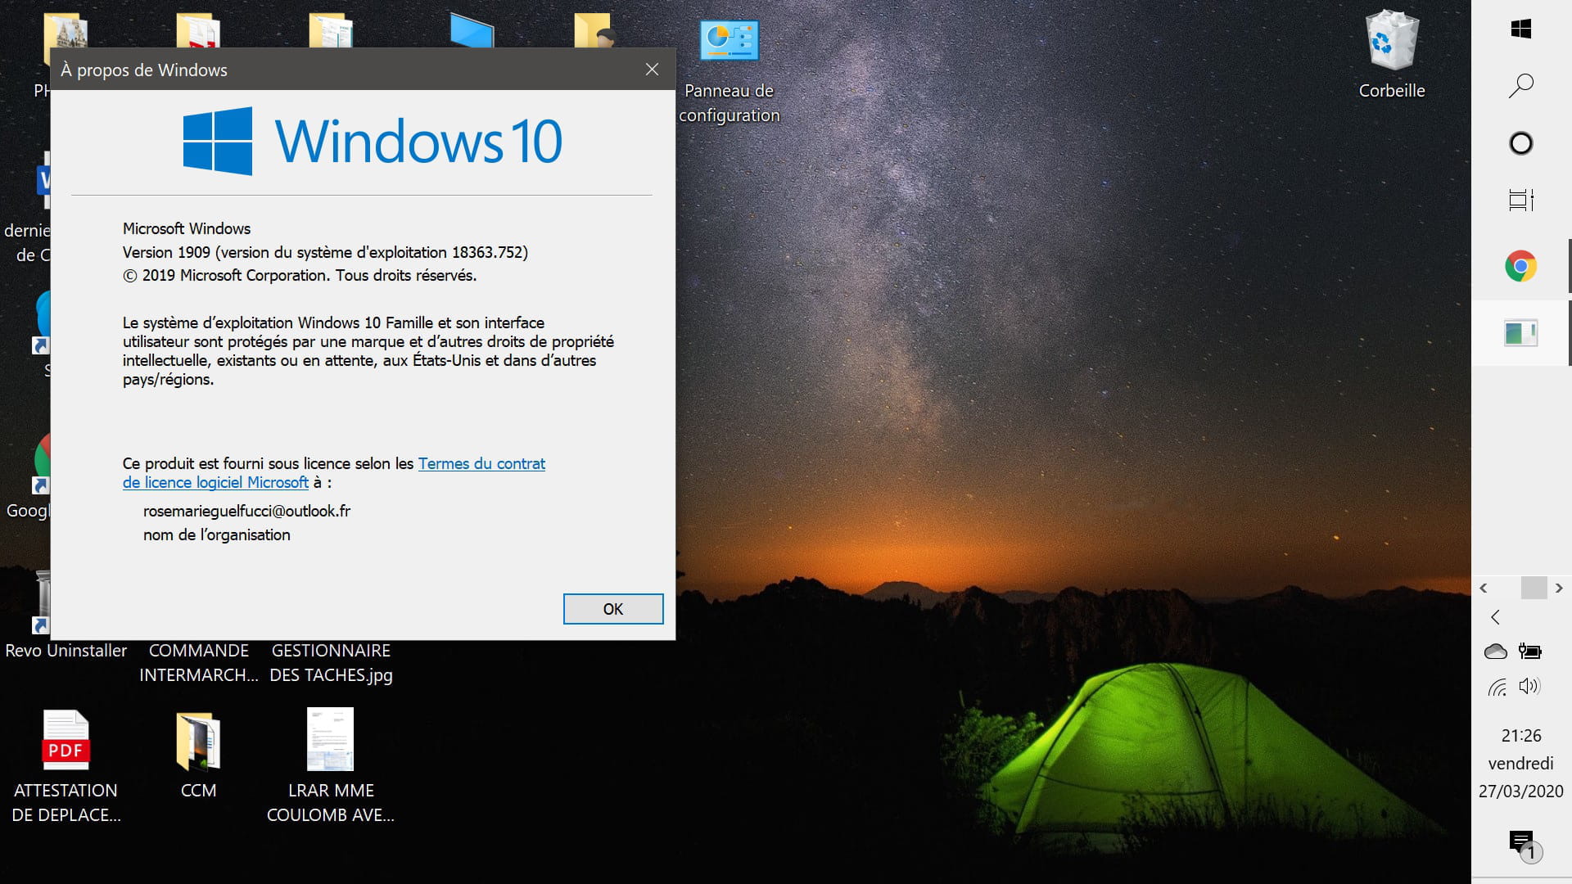Open volume speaker tray icon
The height and width of the screenshot is (884, 1572).
pos(1529,686)
